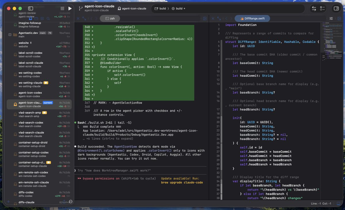Close the zsh terminal pane with X
345x210 pixels.
tap(78, 18)
